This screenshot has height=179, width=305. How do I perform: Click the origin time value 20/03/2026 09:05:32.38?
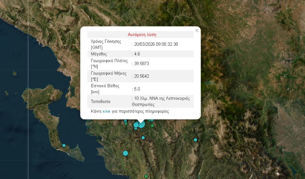tap(156, 44)
